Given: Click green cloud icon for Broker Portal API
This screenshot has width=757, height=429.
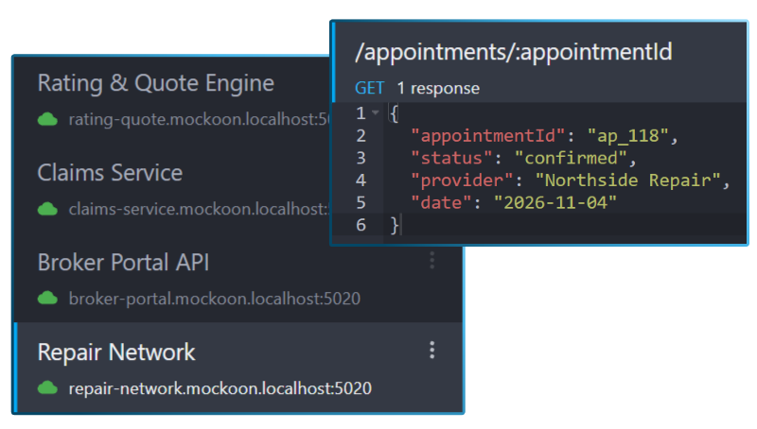Looking at the screenshot, I should tap(48, 299).
